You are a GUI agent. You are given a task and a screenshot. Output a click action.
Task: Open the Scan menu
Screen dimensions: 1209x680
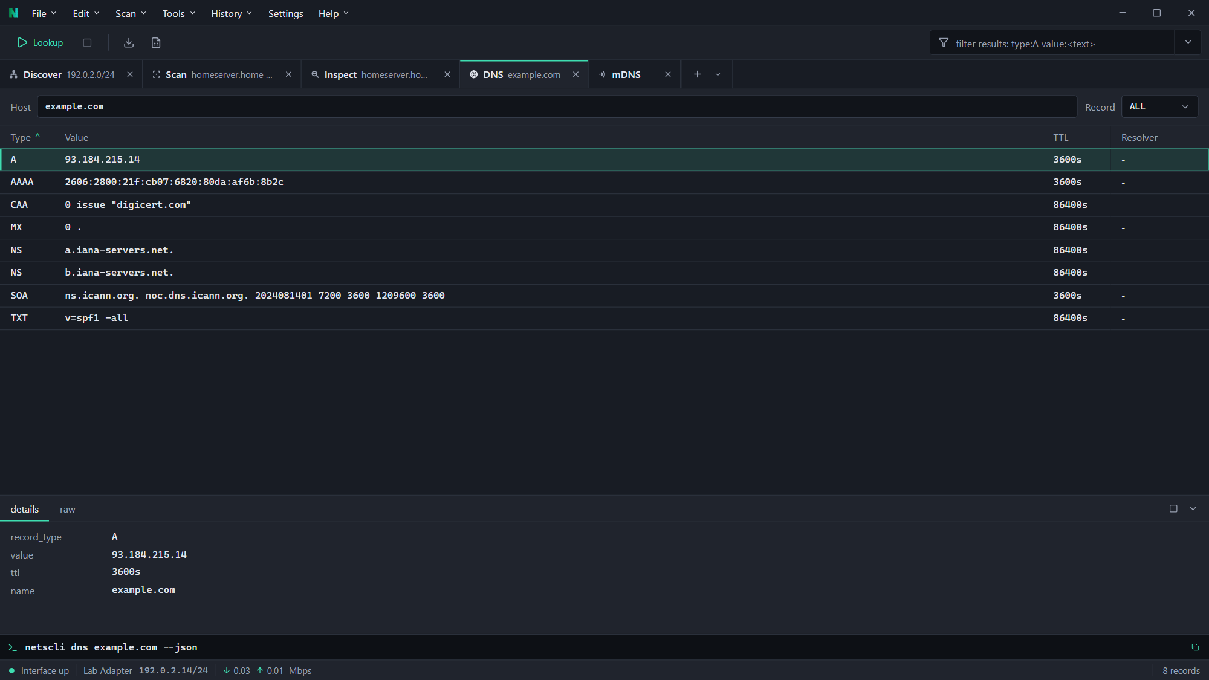pos(131,13)
